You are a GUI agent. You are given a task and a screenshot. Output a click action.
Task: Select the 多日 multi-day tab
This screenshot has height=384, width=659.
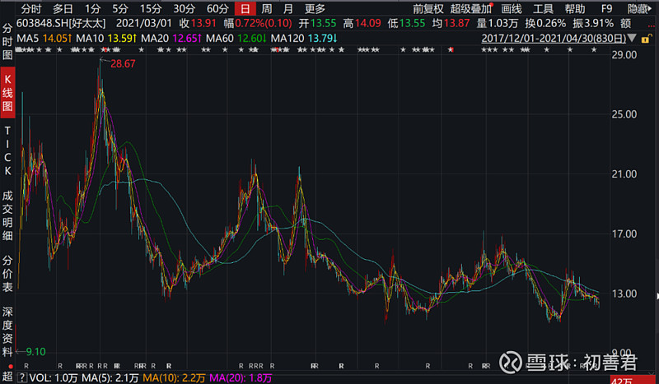tap(63, 8)
